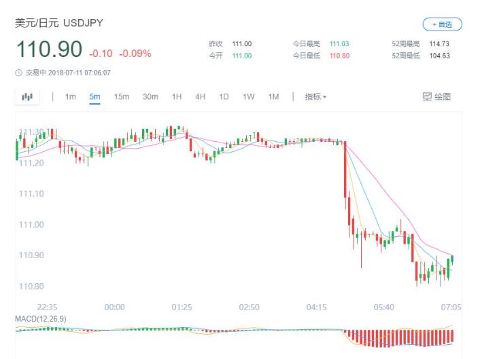Select the 30m interval
Screen dimensions: 480x359
150,97
